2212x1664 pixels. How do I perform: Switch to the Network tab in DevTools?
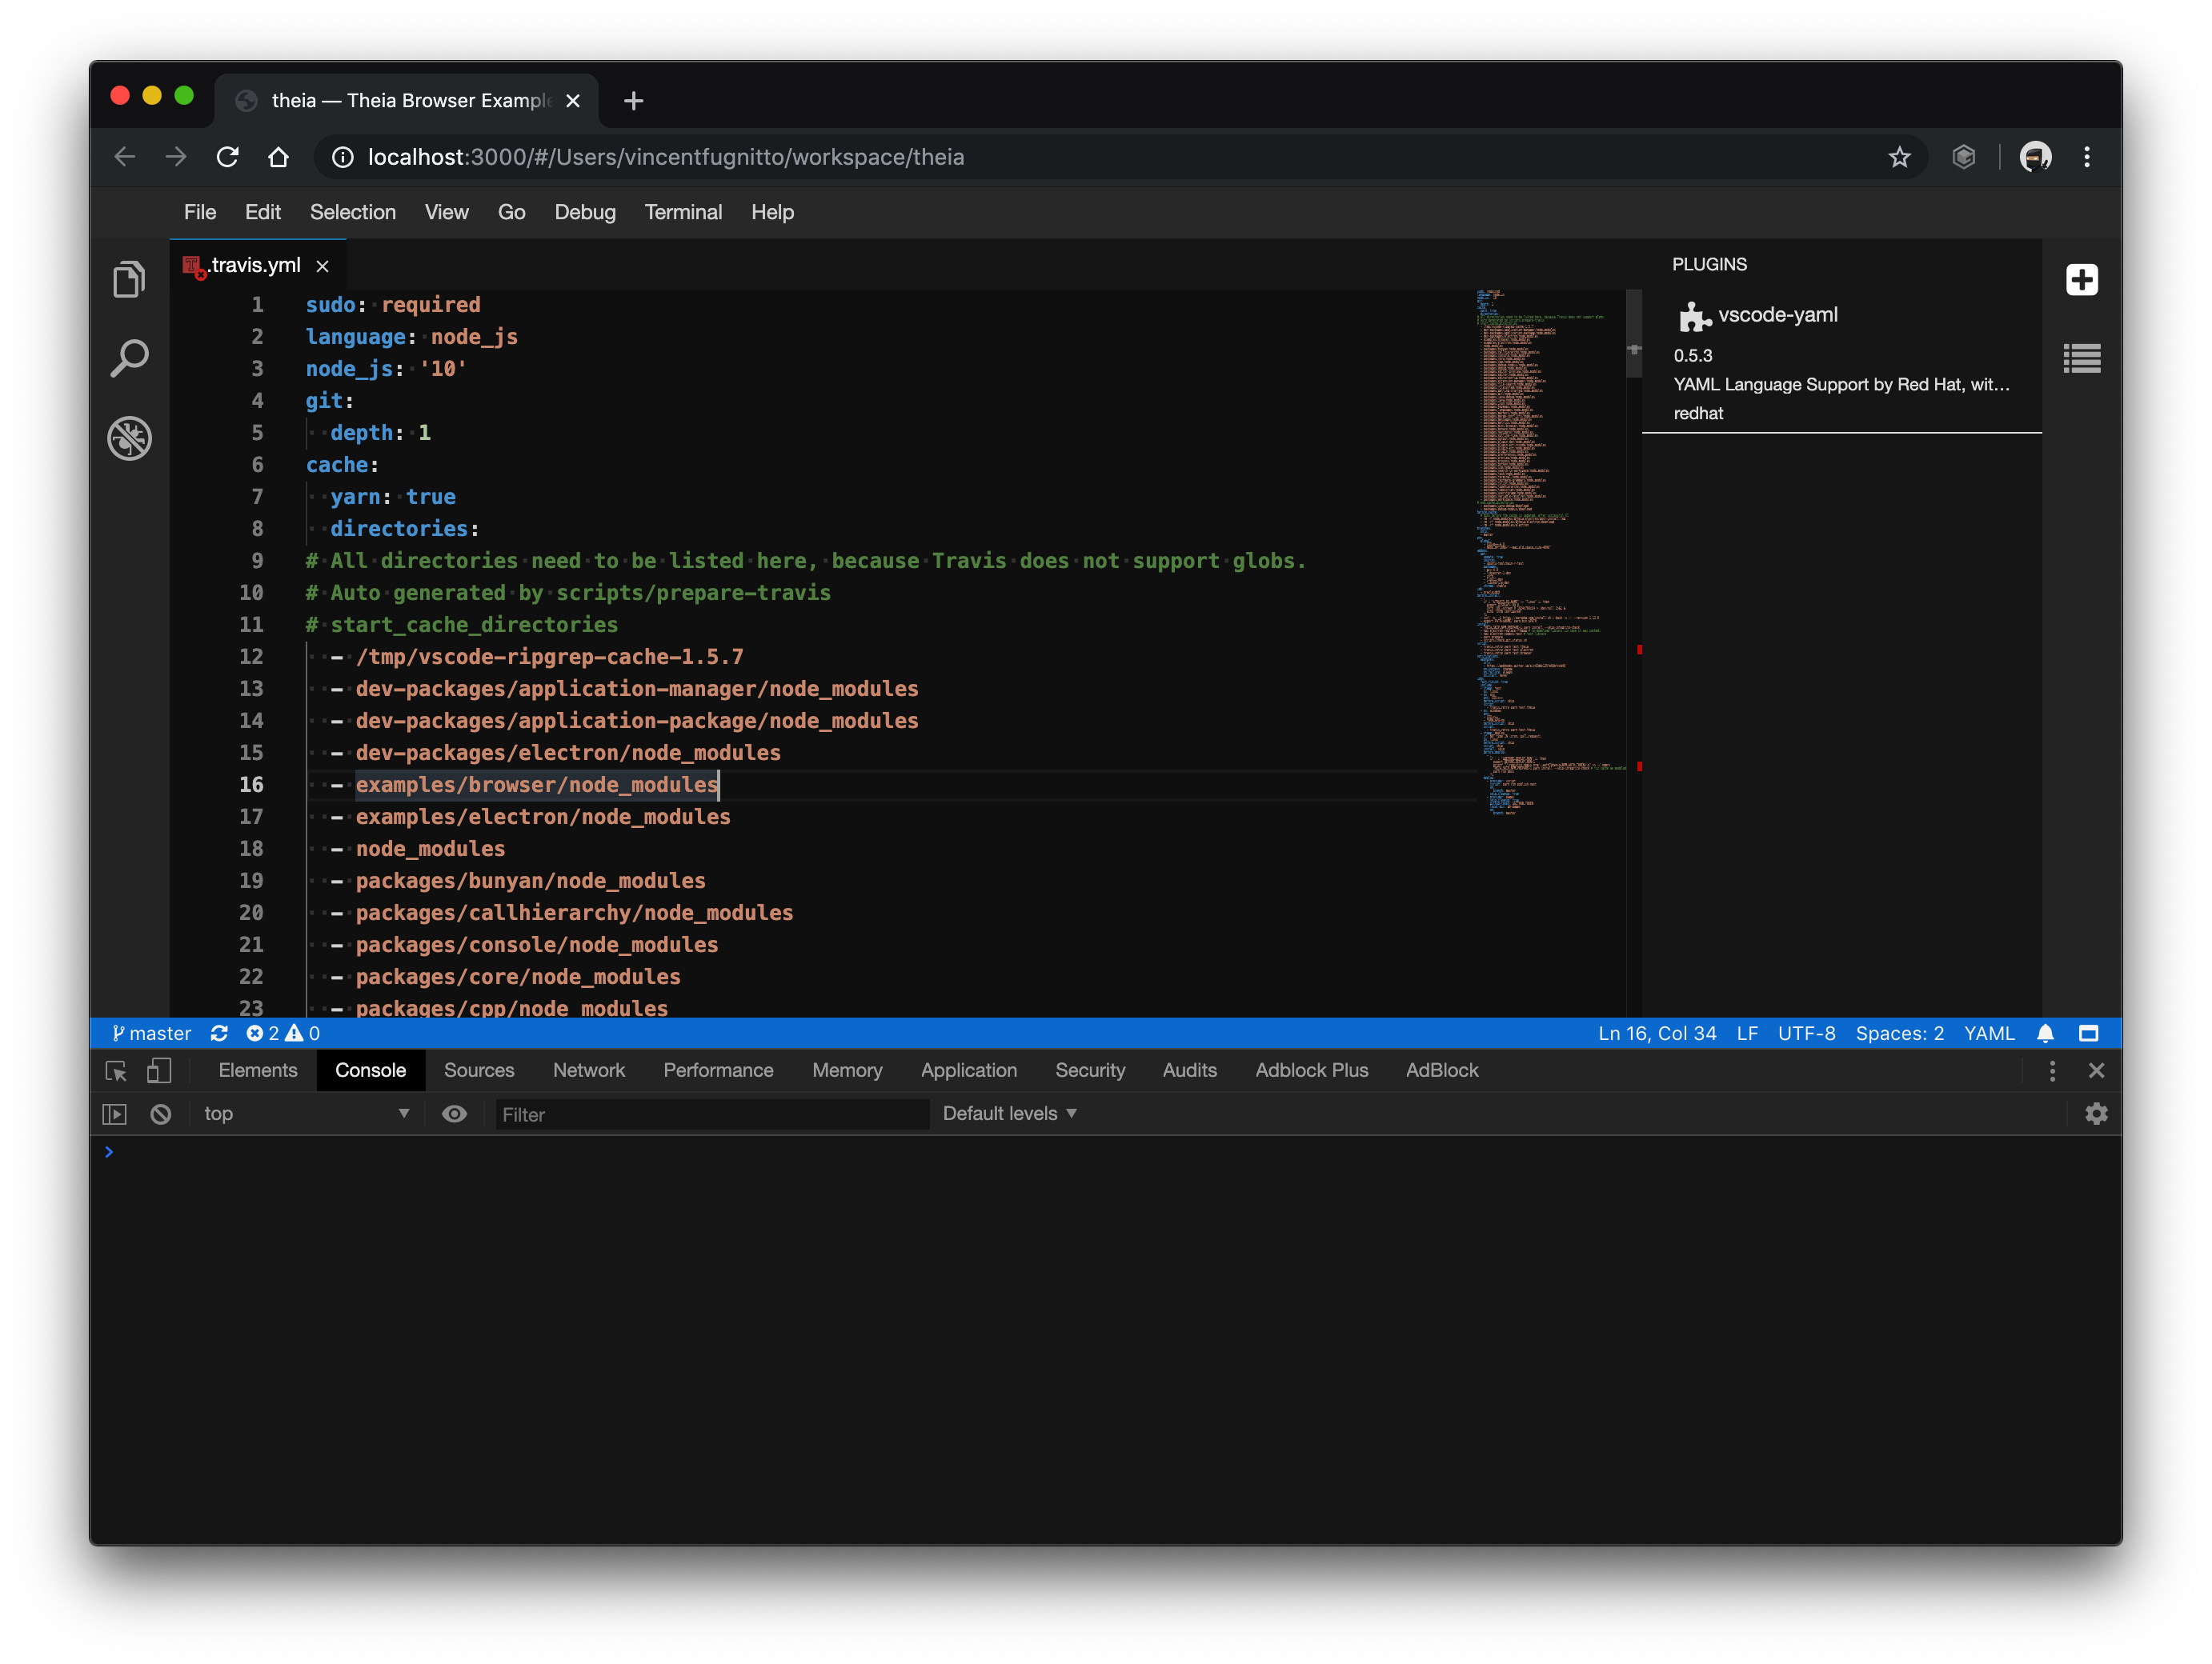coord(588,1070)
